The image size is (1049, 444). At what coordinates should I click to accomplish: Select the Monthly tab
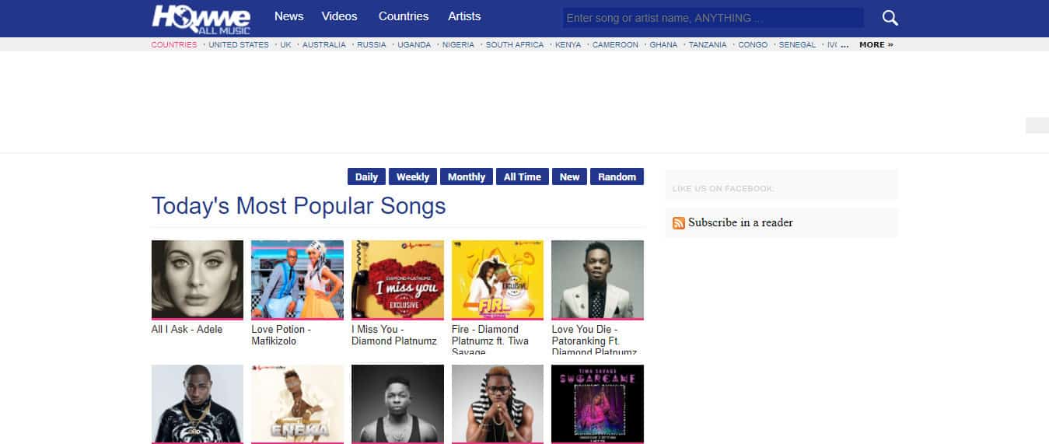[467, 177]
